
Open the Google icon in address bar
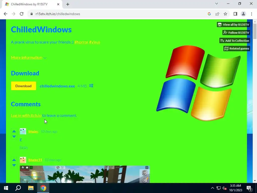point(209,14)
